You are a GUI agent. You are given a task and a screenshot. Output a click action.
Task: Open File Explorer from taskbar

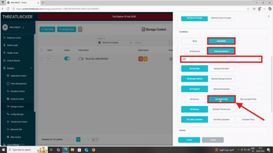pyautogui.click(x=73, y=150)
